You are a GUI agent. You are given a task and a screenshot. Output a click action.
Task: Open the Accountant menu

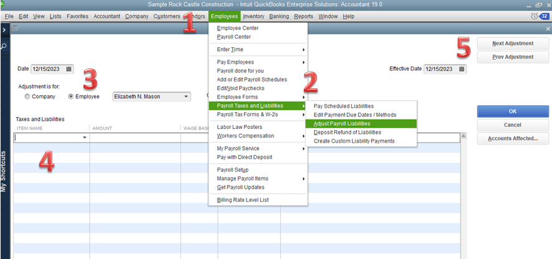107,16
